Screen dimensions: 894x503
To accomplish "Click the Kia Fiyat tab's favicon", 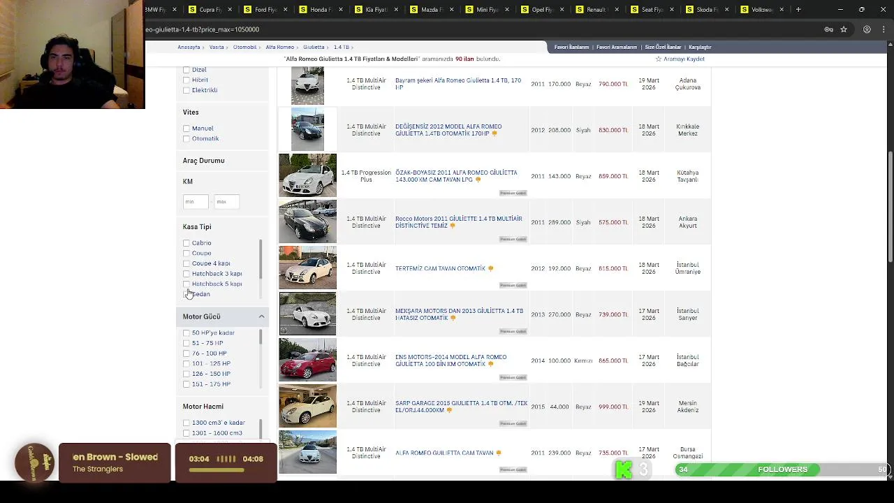I will [358, 9].
